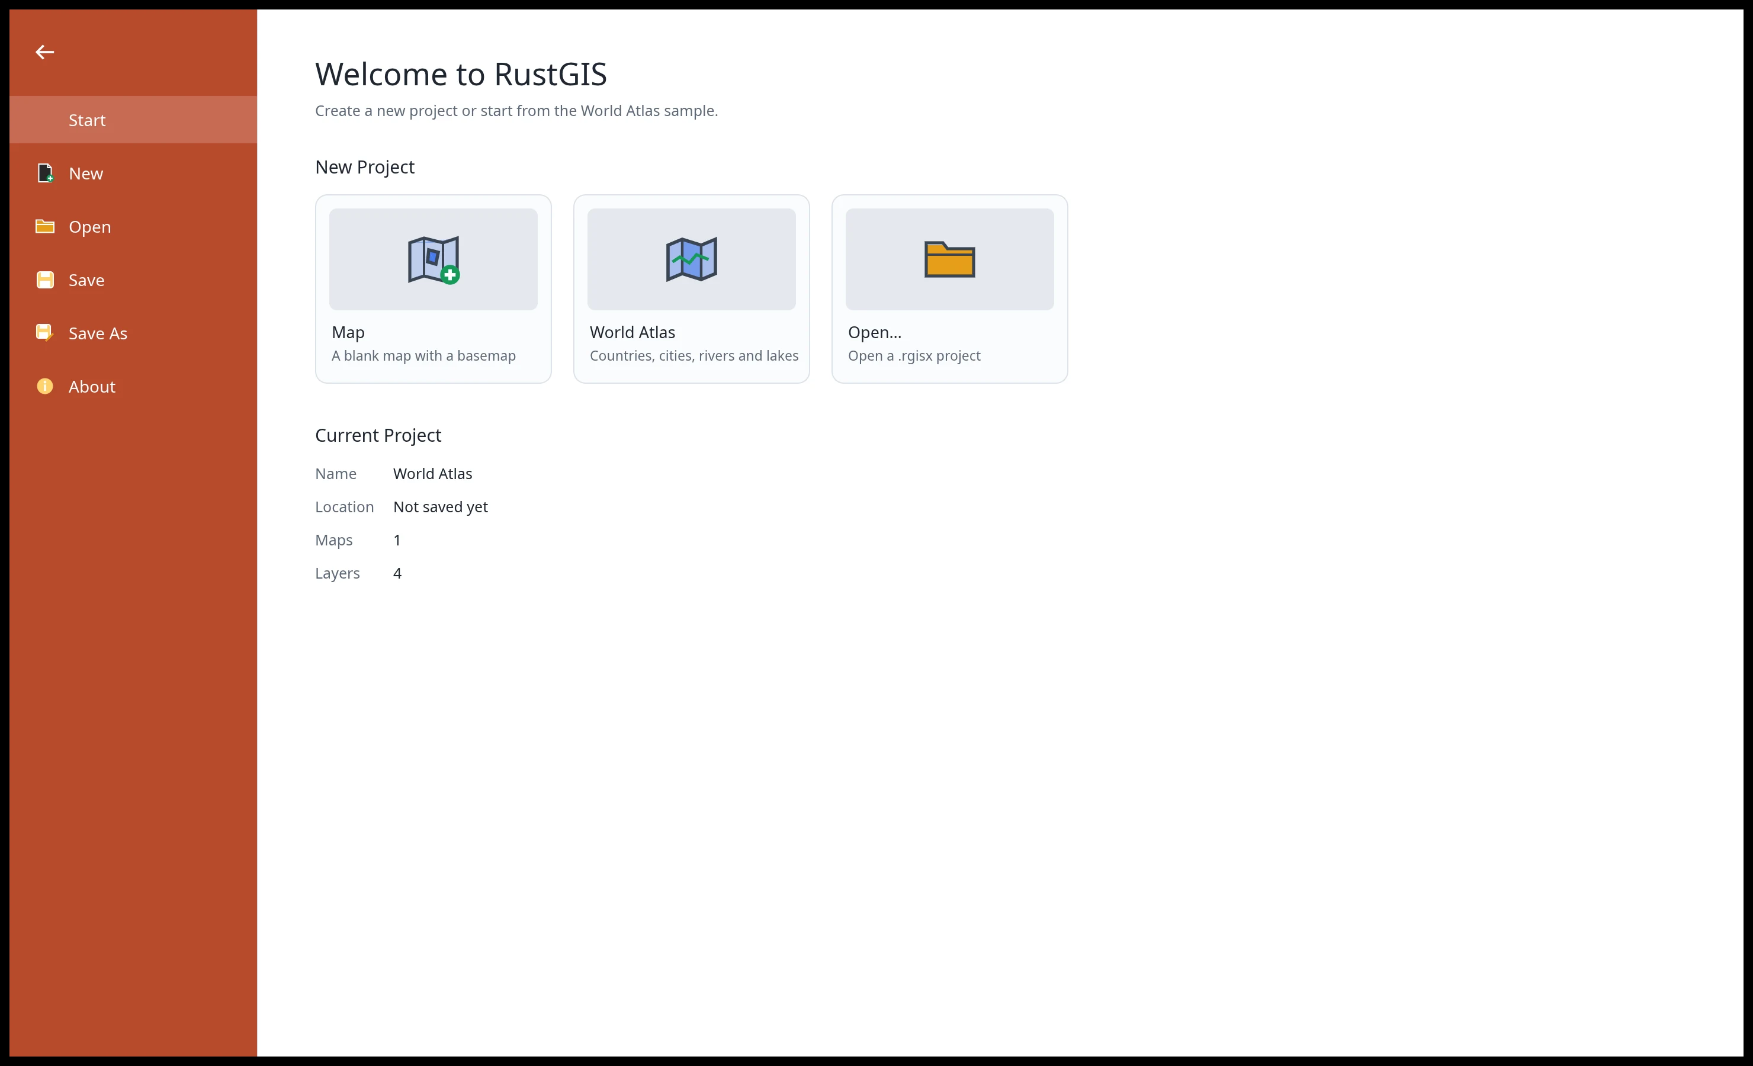
Task: Click the Layers count value 4
Action: [397, 573]
